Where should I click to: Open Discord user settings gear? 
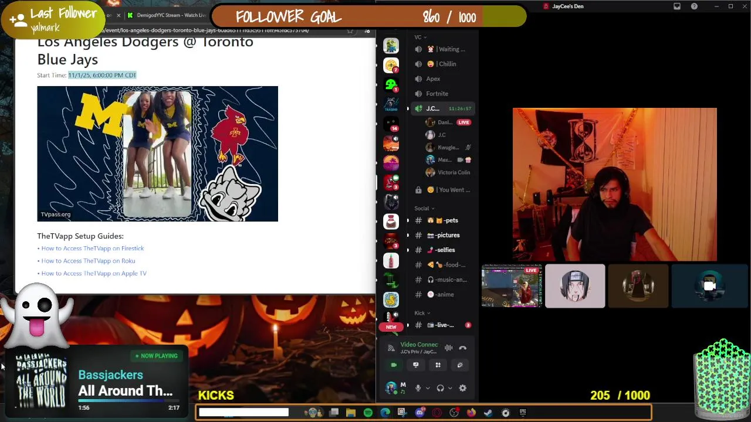(x=462, y=388)
